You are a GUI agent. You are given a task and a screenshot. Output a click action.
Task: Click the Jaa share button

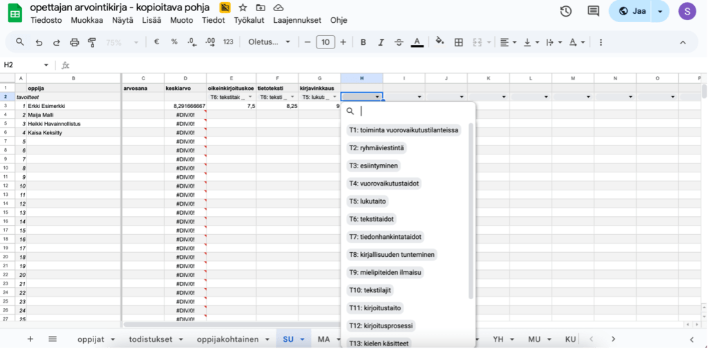633,11
